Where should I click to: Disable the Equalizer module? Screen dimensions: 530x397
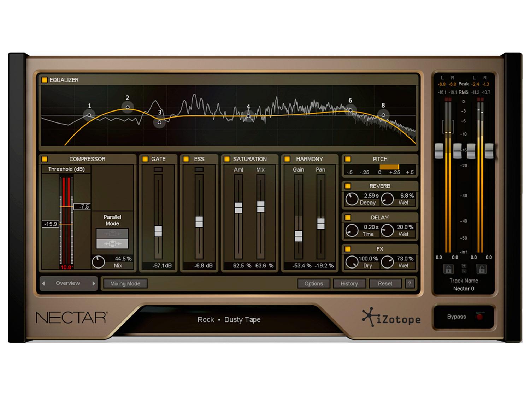(x=45, y=80)
